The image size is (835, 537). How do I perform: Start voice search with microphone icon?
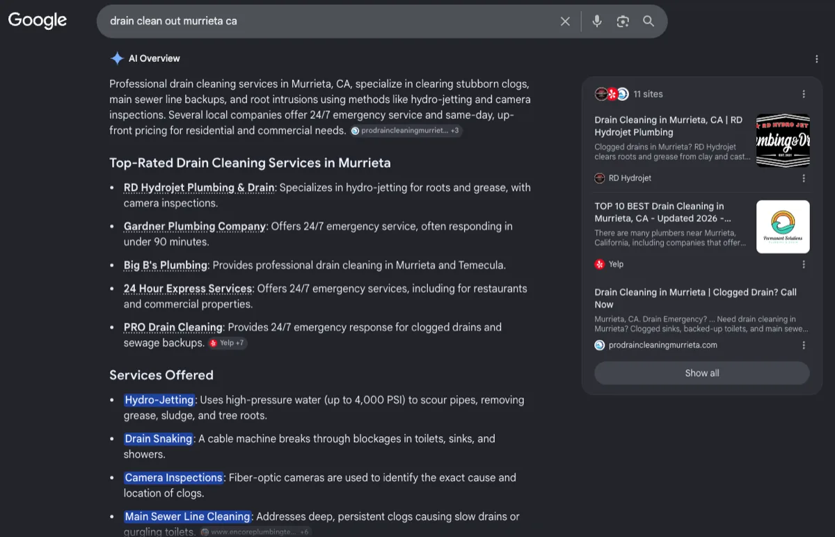[597, 22]
